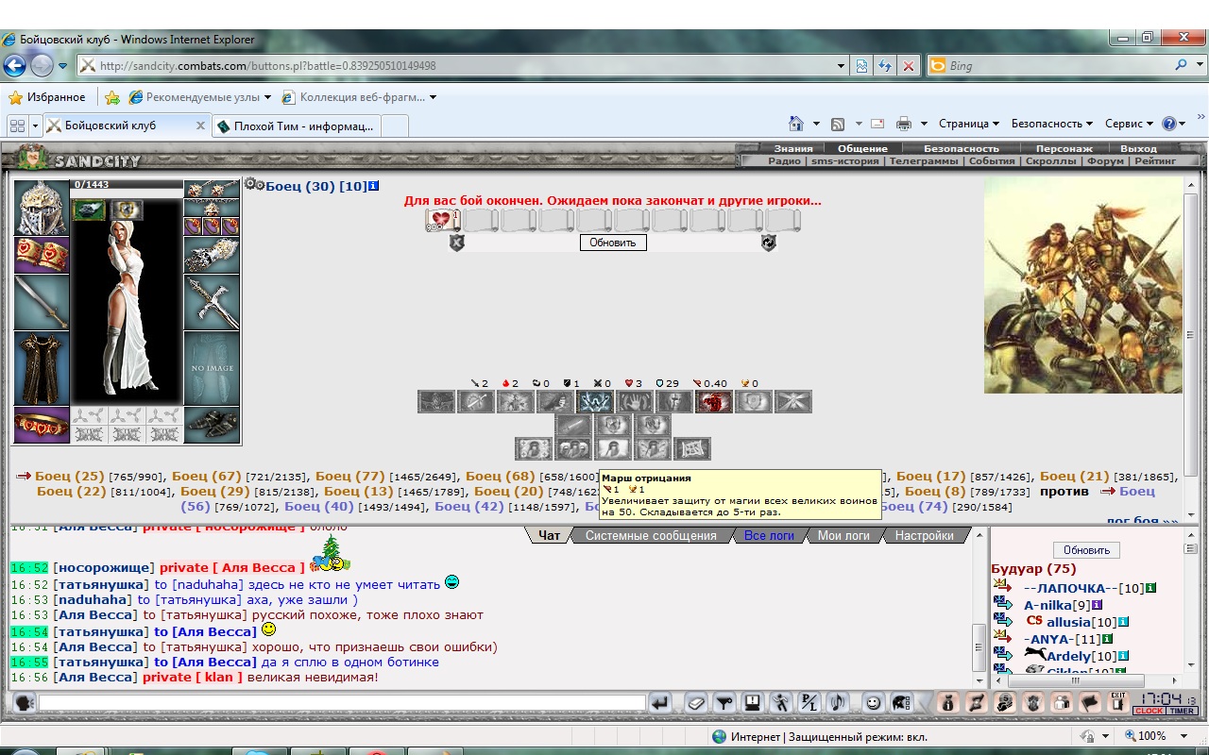Image resolution: width=1209 pixels, height=755 pixels.
Task: Click the black boots equipment slot
Action: (x=212, y=426)
